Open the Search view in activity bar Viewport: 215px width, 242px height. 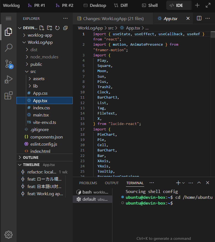(9, 47)
